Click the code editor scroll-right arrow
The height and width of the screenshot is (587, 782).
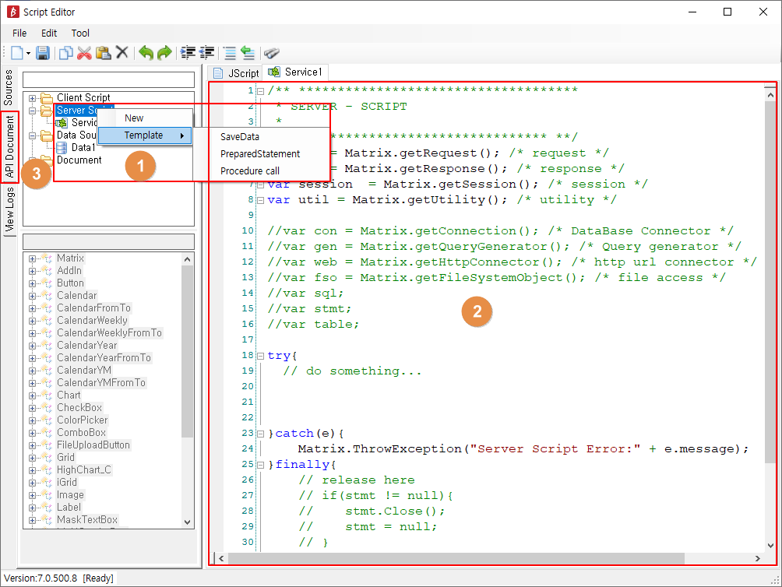[x=758, y=558]
